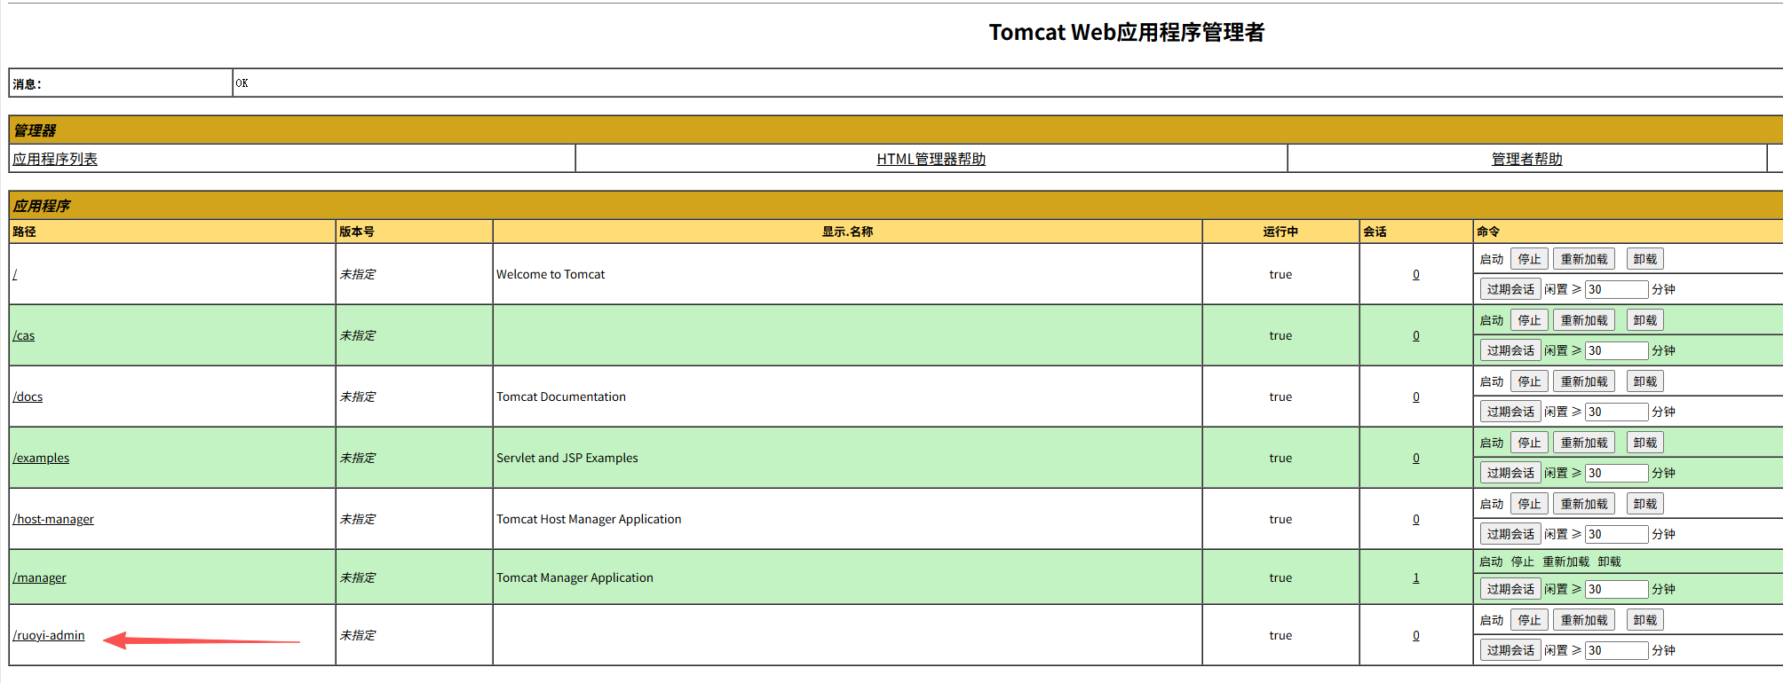Screen dimensions: 1783x683
Task: Open HTML管理器帮助 link
Action: tap(931, 159)
